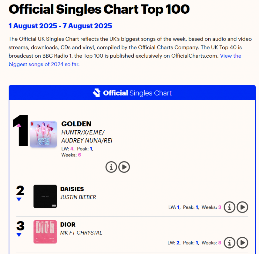This screenshot has height=254, width=259.
Task: Follow 'View the biggest songs of 2024' link
Action: [x=125, y=60]
